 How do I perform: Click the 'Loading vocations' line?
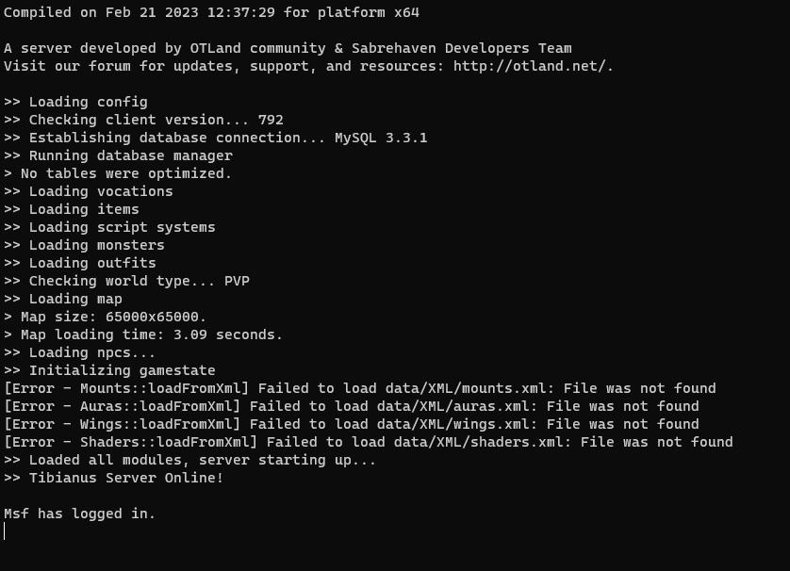[x=89, y=191]
